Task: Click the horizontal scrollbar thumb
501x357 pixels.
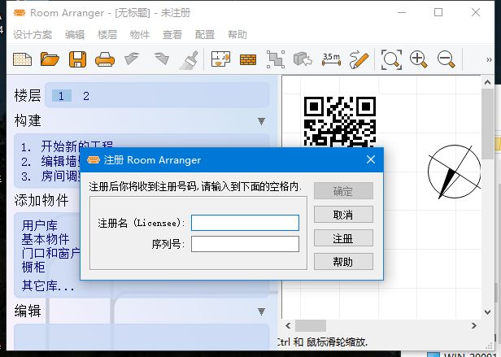Action: [x=310, y=325]
